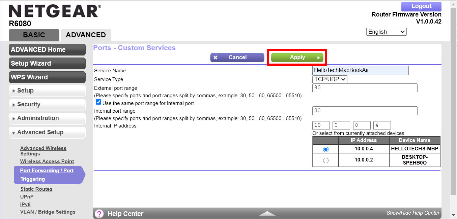Select the 10.0.0.4 HELLOTECHS-MBP radio button
The image size is (457, 219).
[325, 149]
